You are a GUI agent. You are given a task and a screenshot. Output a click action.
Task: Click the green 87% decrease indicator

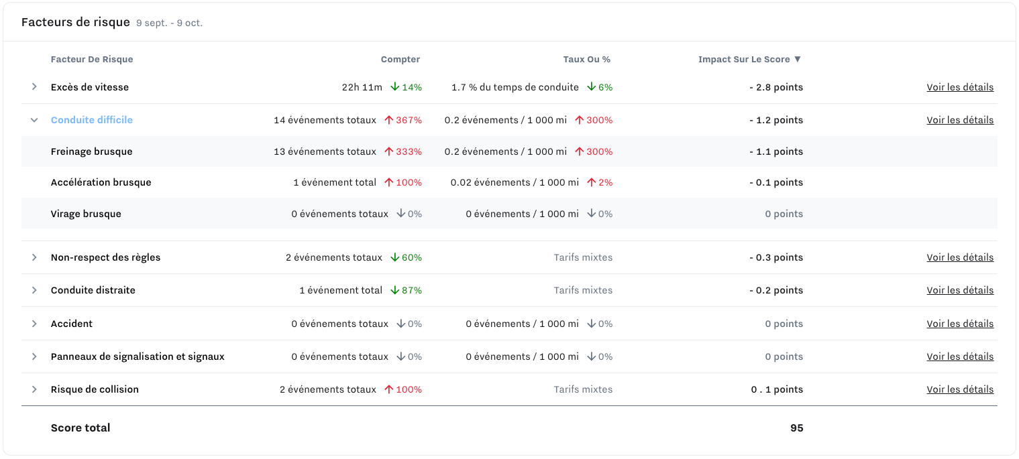click(x=407, y=290)
